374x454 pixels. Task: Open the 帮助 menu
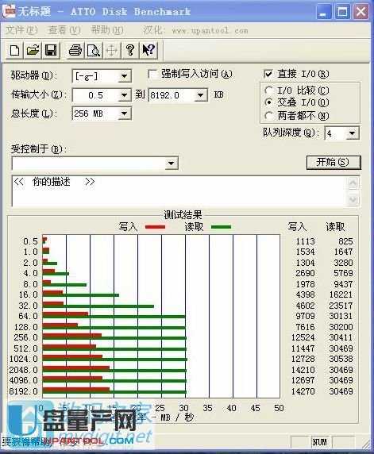pyautogui.click(x=107, y=30)
